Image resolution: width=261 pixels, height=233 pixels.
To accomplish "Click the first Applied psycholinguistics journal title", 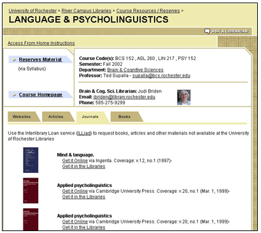I will click(x=85, y=185).
